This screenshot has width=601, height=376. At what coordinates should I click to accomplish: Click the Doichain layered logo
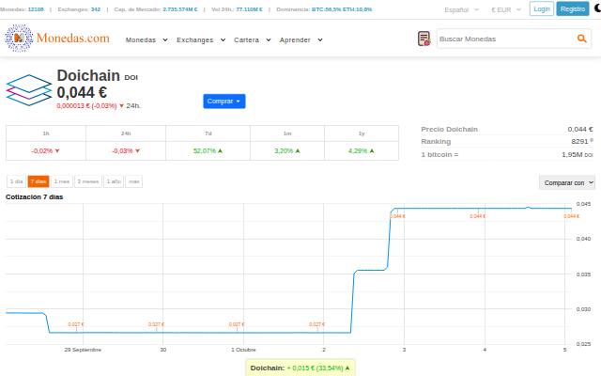[29, 90]
